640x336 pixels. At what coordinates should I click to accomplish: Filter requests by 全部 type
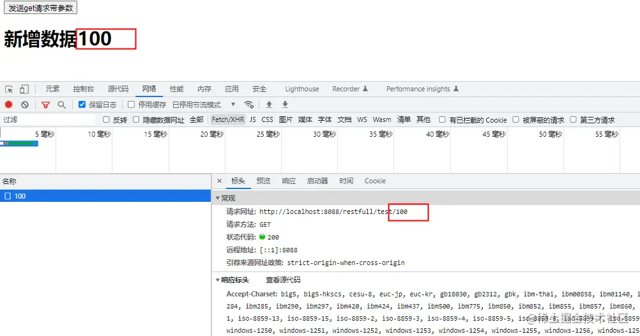click(196, 119)
